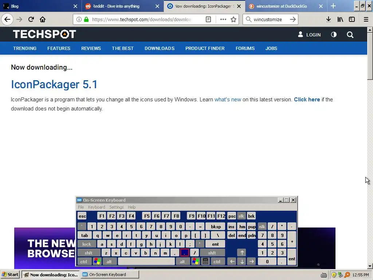Image resolution: width=373 pixels, height=280 pixels.
Task: Open THE BEST nav section
Action: [x=123, y=48]
